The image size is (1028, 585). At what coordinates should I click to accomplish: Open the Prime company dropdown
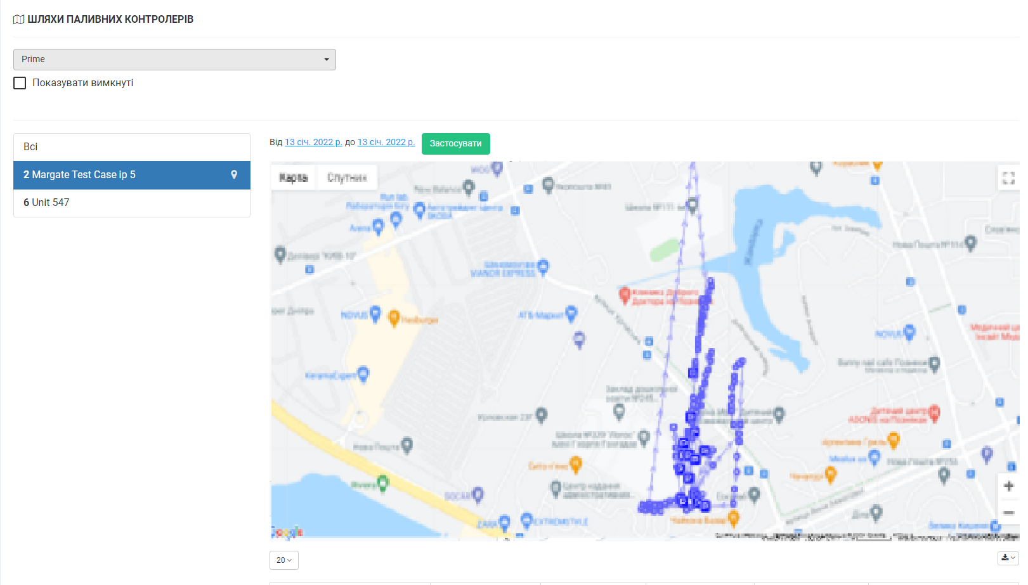(174, 60)
